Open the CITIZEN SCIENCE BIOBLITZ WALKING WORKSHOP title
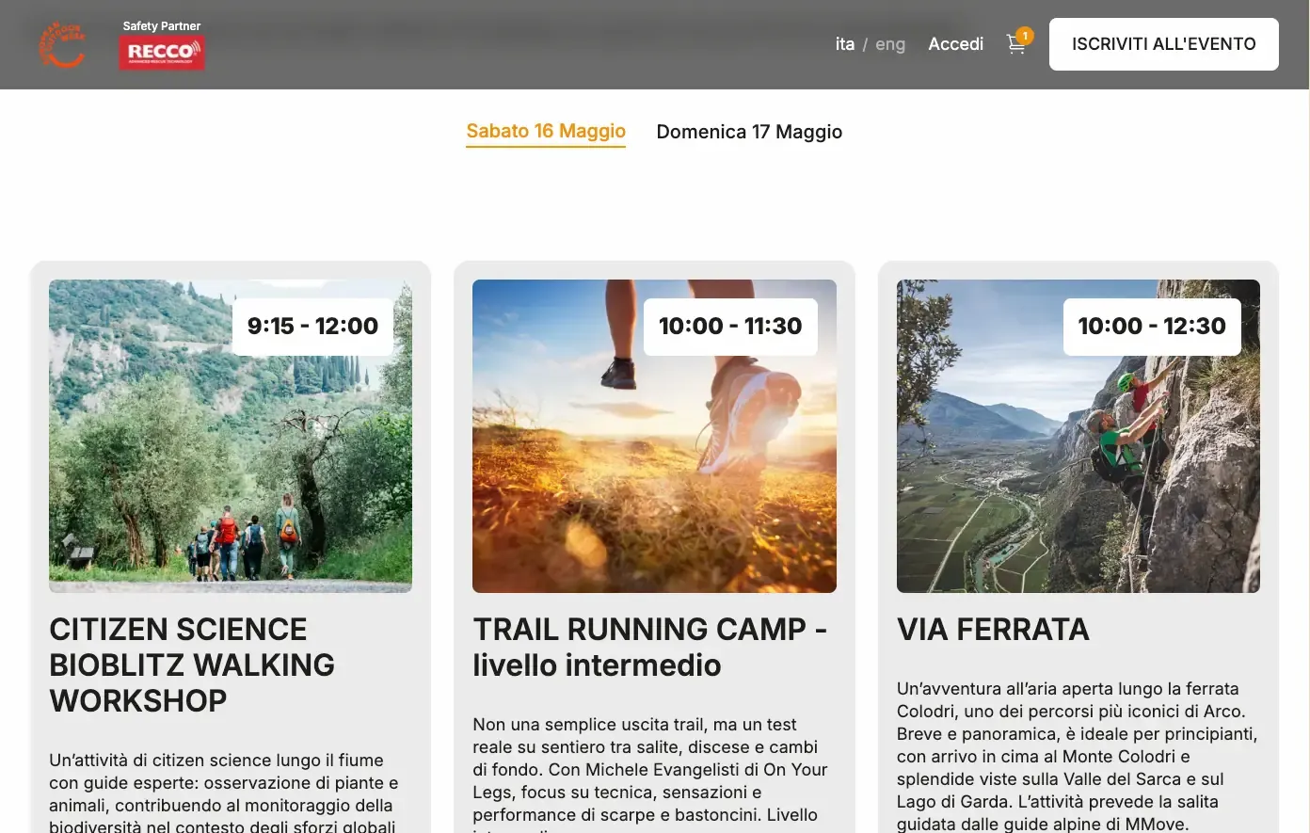Image resolution: width=1310 pixels, height=833 pixels. (192, 665)
